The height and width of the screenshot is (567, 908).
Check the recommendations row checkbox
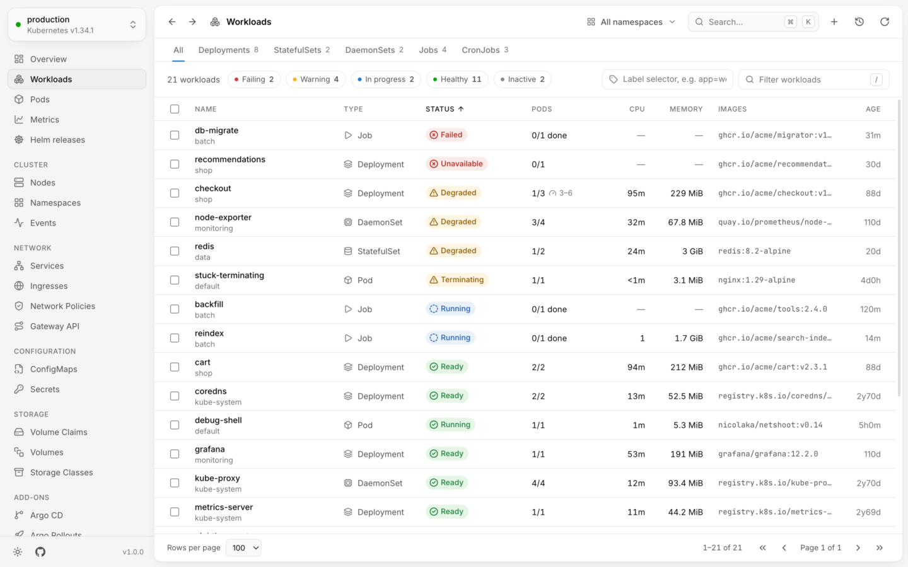click(175, 164)
